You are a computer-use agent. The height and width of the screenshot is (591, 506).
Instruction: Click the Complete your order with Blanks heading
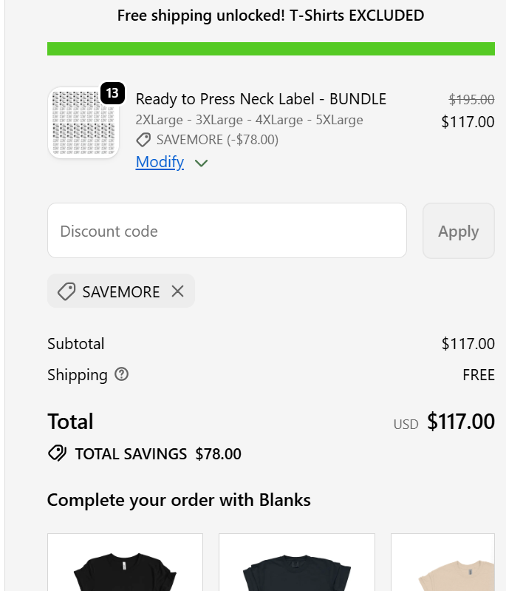tap(179, 500)
